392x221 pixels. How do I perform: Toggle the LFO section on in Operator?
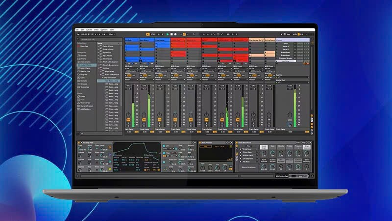(164, 146)
